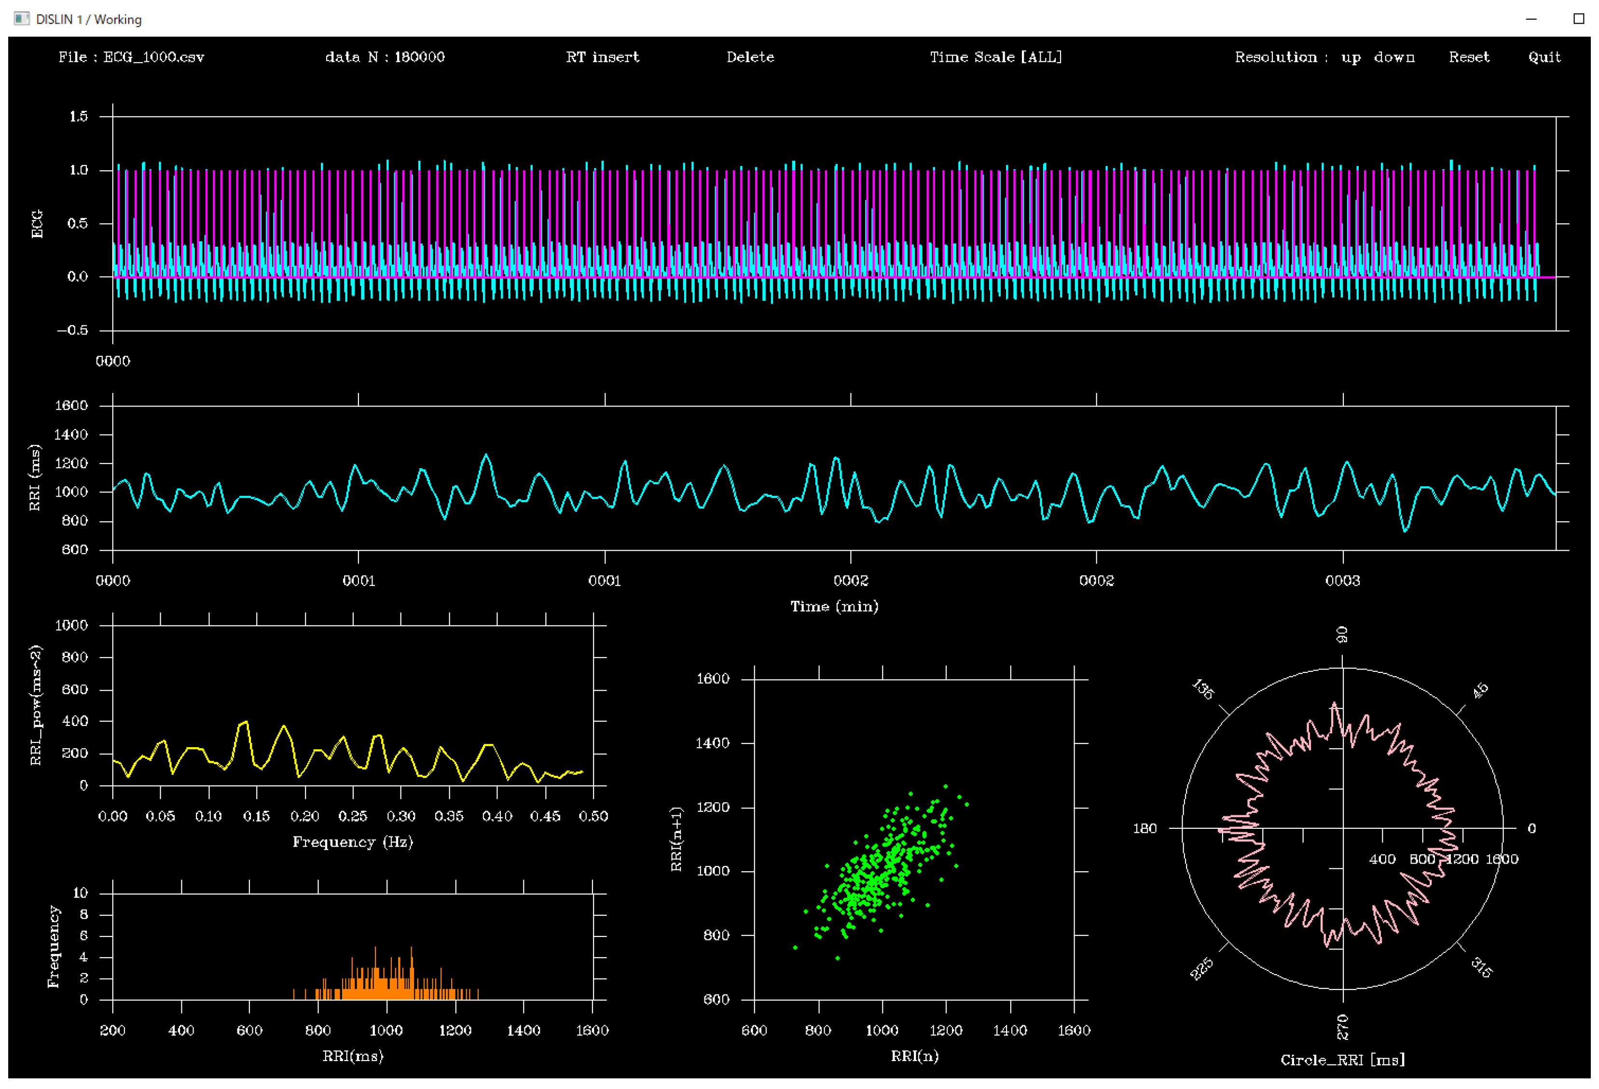Open the Time Scale [ALL] selector
Image resolution: width=1599 pixels, height=1089 pixels.
[995, 57]
